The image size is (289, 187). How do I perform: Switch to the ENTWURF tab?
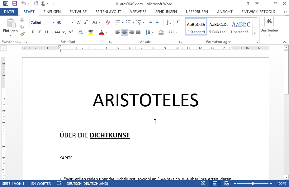click(x=78, y=12)
